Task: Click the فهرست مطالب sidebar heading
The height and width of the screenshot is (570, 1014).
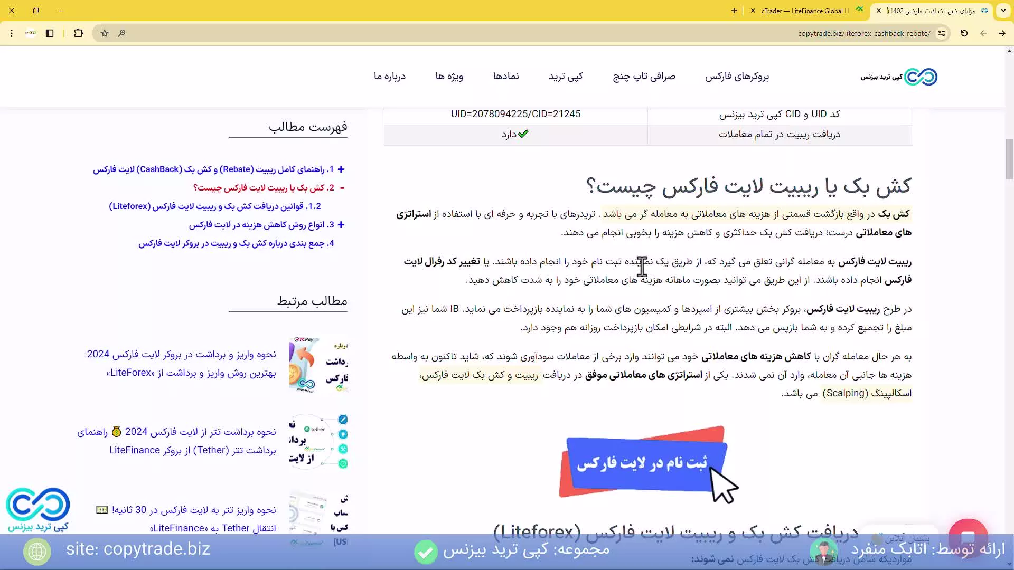Action: tap(308, 127)
